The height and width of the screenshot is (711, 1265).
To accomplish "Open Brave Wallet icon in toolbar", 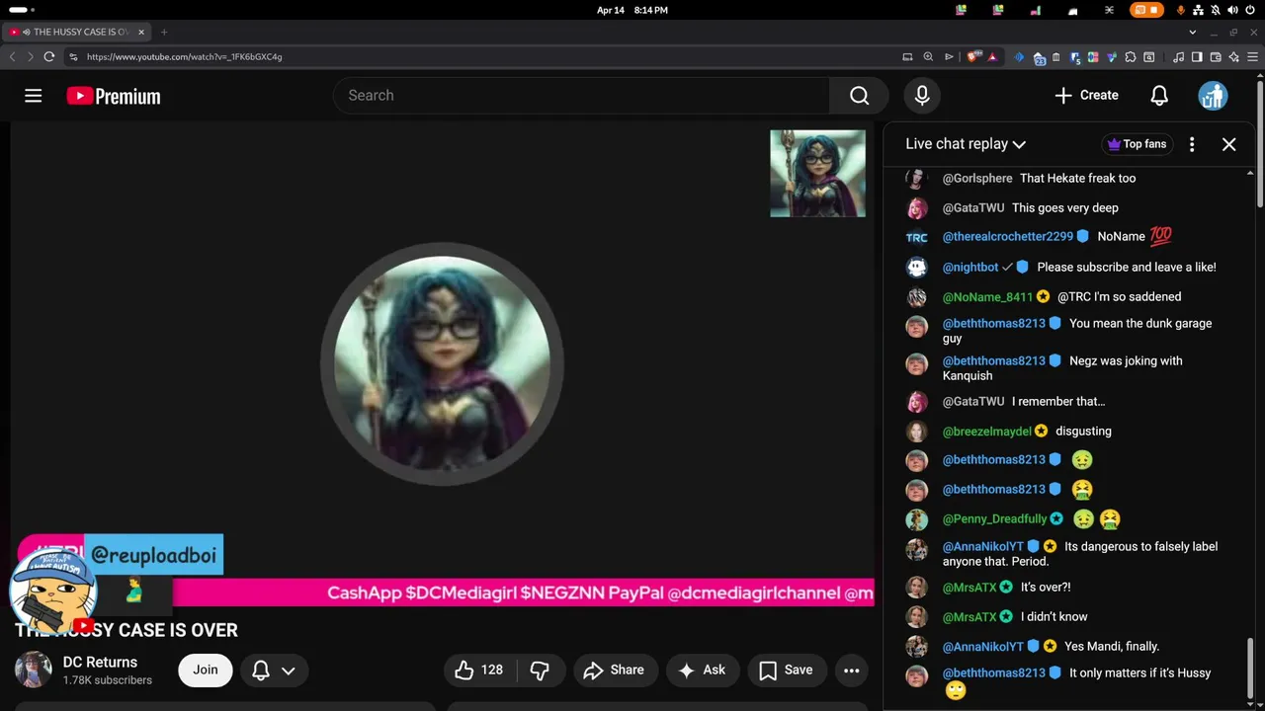I will pos(1216,56).
